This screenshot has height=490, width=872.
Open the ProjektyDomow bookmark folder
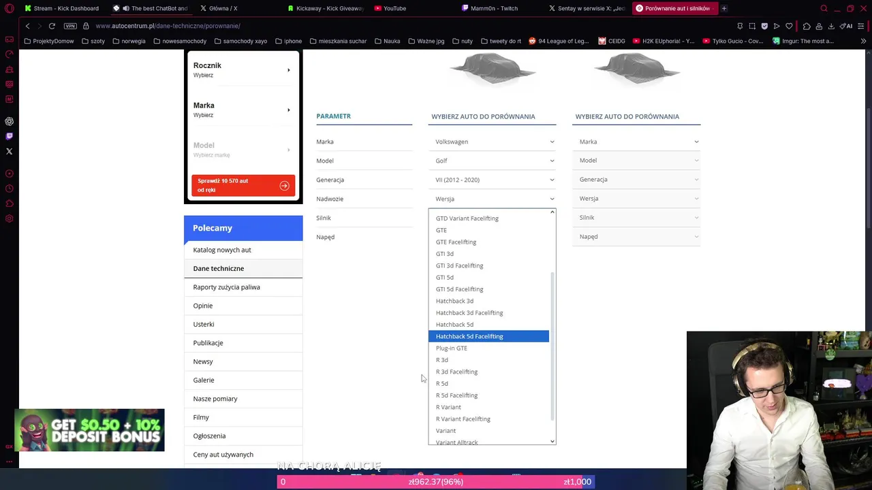click(x=48, y=41)
